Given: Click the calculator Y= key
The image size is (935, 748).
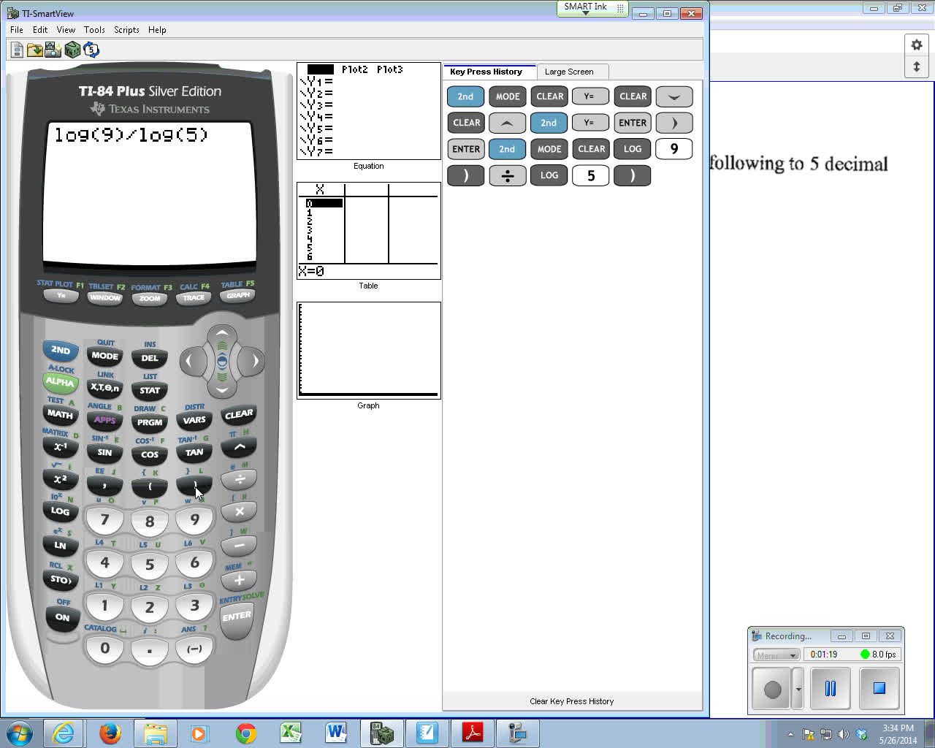Looking at the screenshot, I should click(61, 296).
